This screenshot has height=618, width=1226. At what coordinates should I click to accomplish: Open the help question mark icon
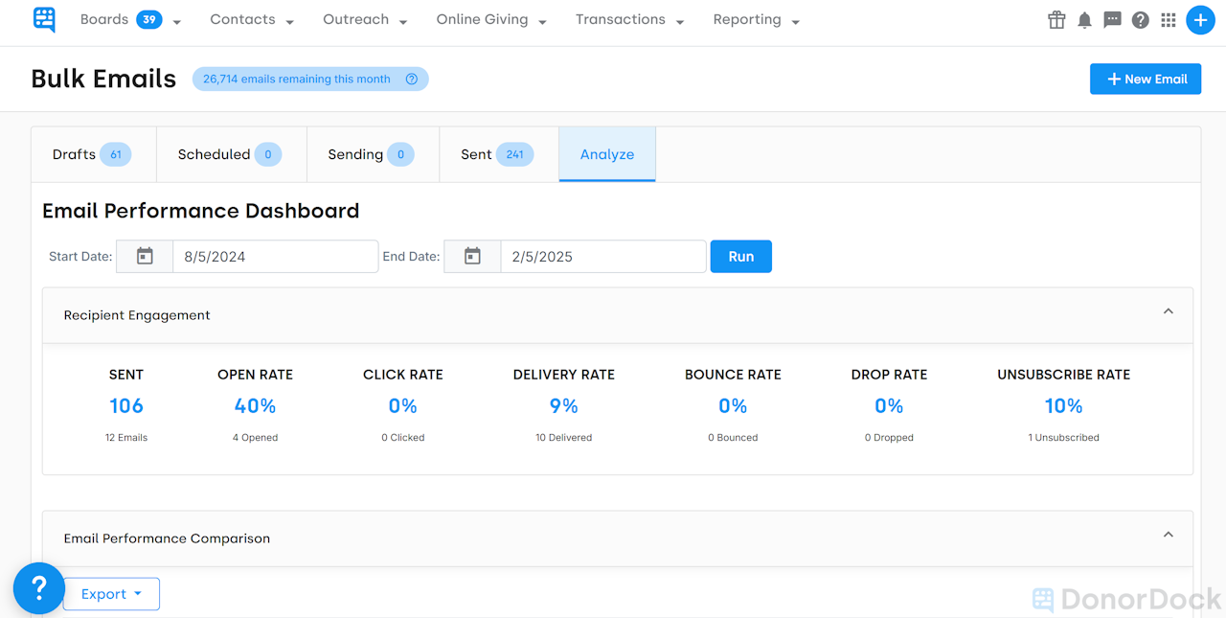pyautogui.click(x=1140, y=19)
